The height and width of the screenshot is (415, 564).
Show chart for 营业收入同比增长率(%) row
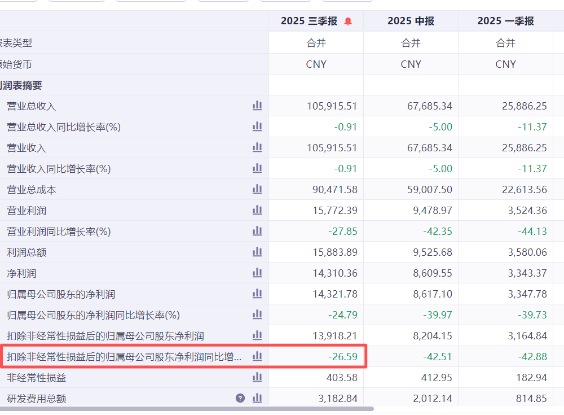point(257,168)
